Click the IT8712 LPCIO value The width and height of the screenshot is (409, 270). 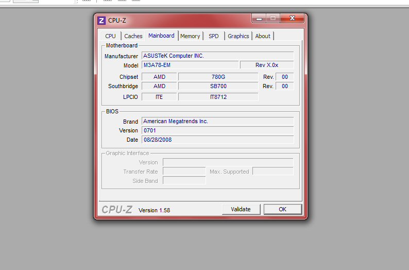coord(218,97)
